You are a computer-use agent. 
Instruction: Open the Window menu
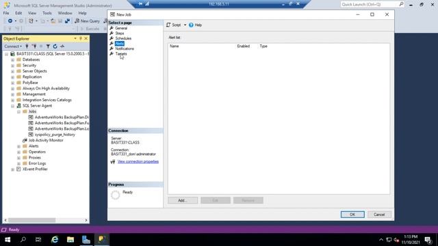65,13
